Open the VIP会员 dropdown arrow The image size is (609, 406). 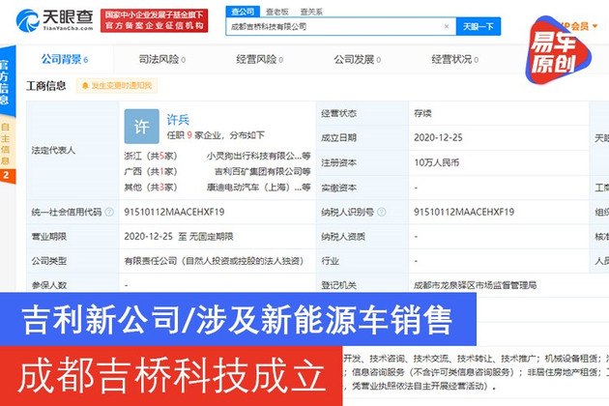coord(595,26)
